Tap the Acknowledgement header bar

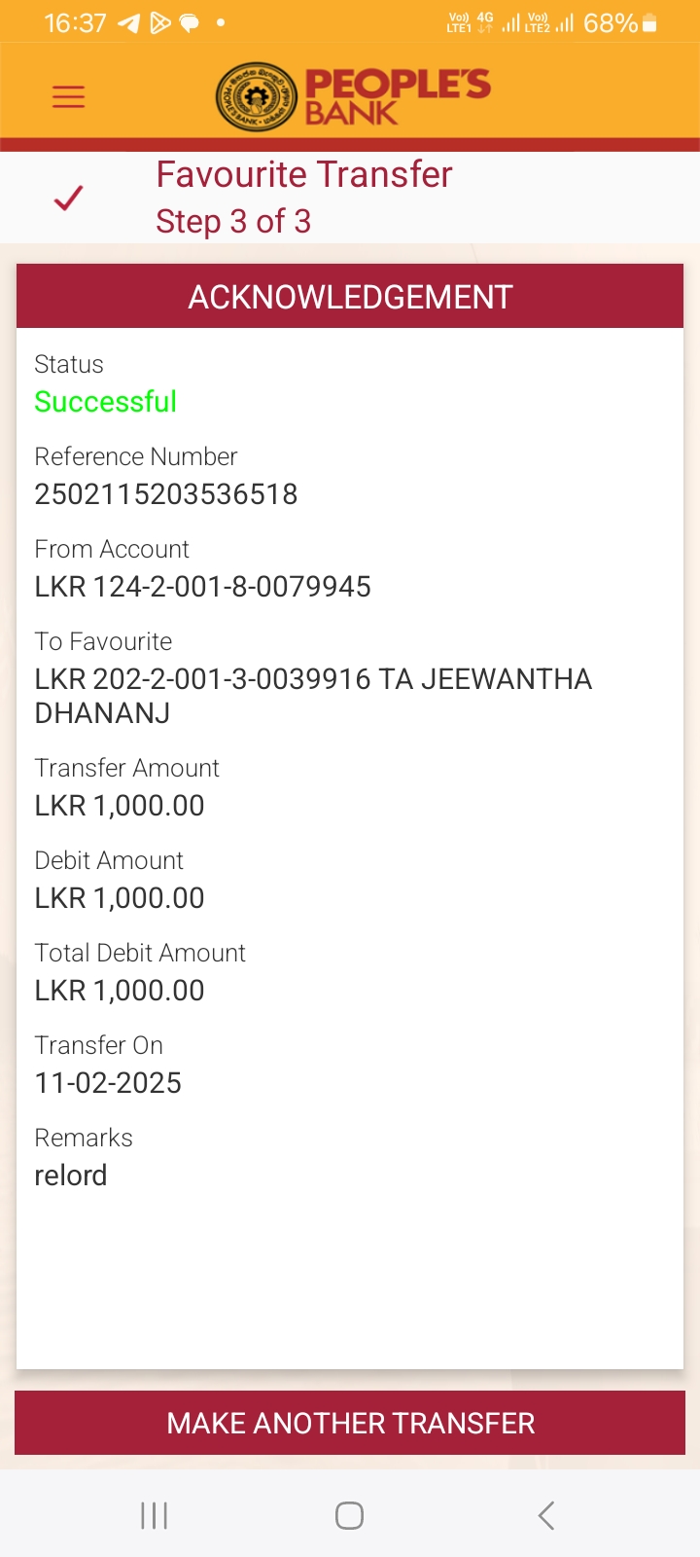point(350,297)
